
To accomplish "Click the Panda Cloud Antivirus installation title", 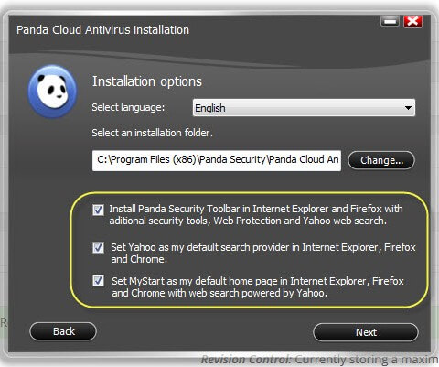I will tap(102, 30).
